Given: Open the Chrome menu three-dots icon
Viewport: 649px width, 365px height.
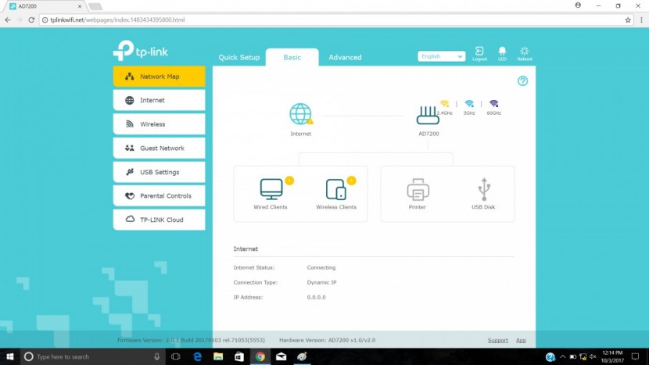Looking at the screenshot, I should (641, 20).
